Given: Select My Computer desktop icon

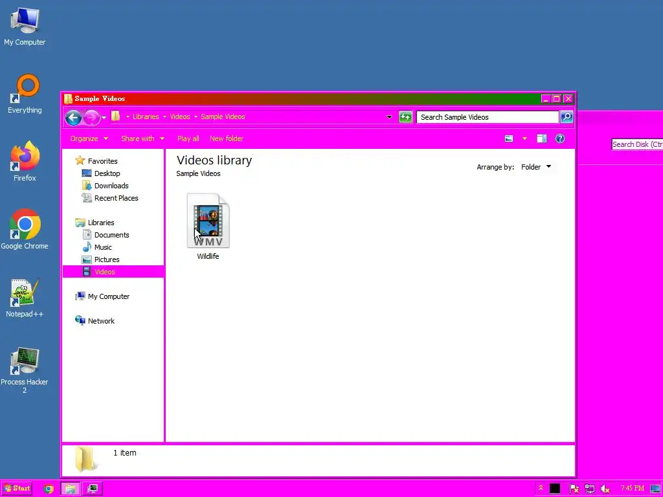Looking at the screenshot, I should [x=25, y=27].
